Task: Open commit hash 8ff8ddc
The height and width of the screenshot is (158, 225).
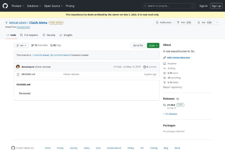Action: coord(118,67)
